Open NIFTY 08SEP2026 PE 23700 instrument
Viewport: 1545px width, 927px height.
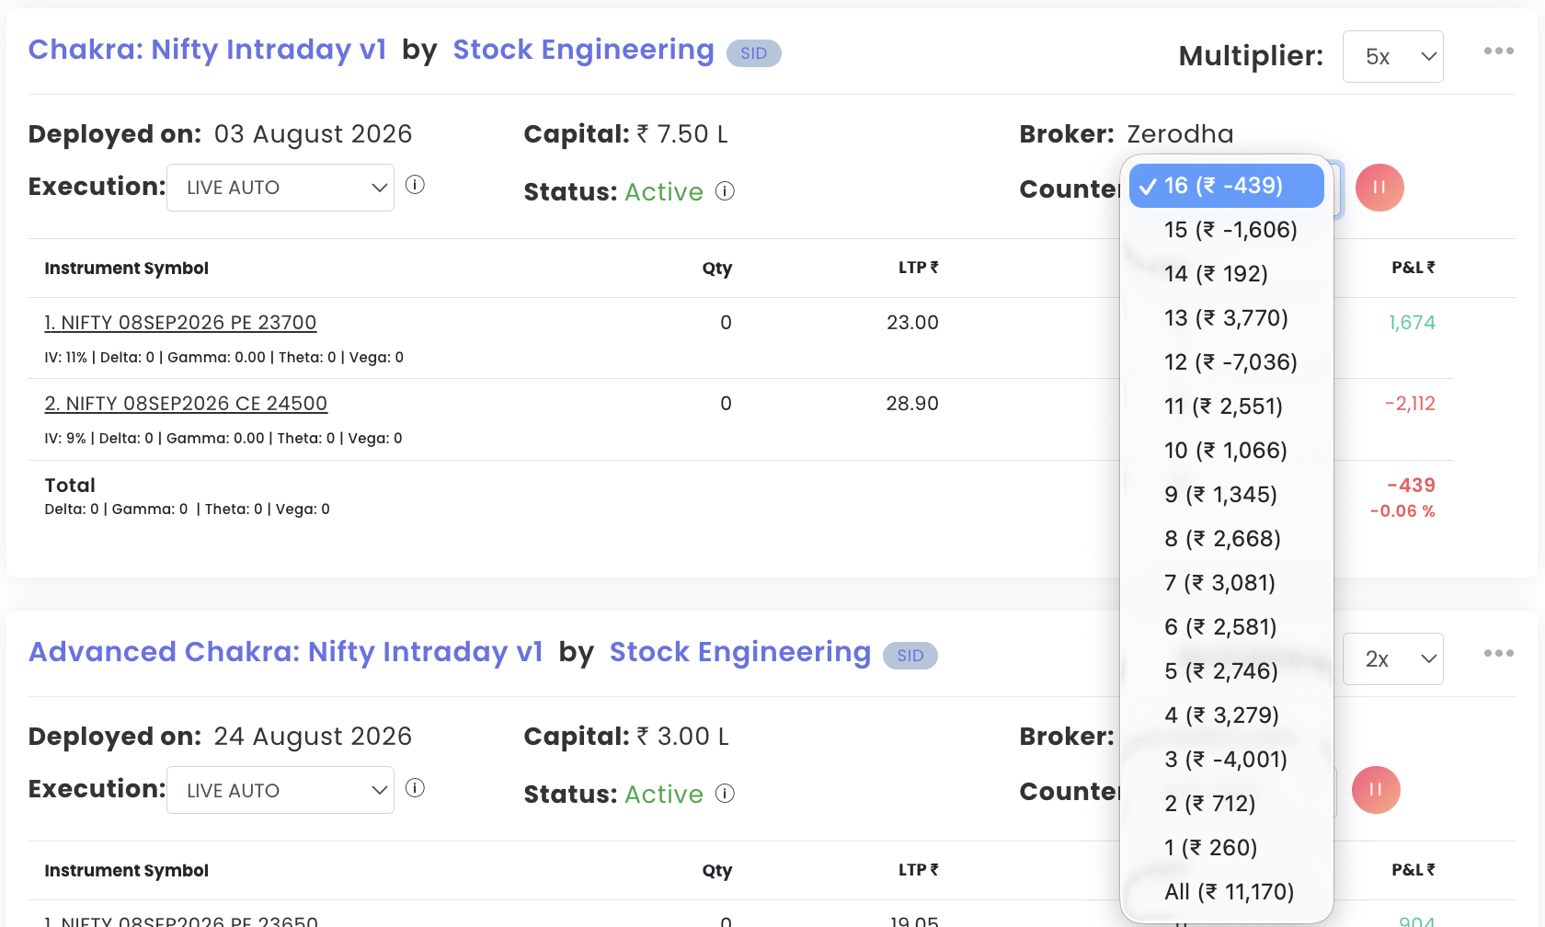click(x=180, y=323)
